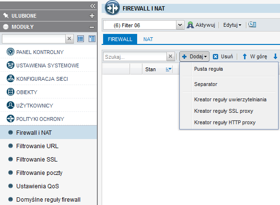Click the Firewall i NAT header logo icon

112,8
